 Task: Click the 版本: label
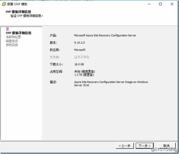53,43
